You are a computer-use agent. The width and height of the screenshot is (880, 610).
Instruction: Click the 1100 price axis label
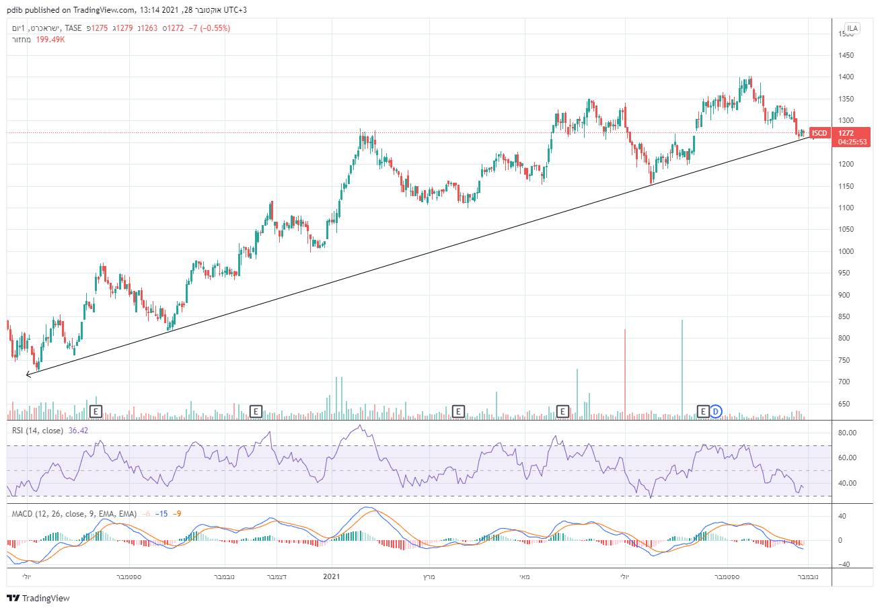tap(846, 208)
